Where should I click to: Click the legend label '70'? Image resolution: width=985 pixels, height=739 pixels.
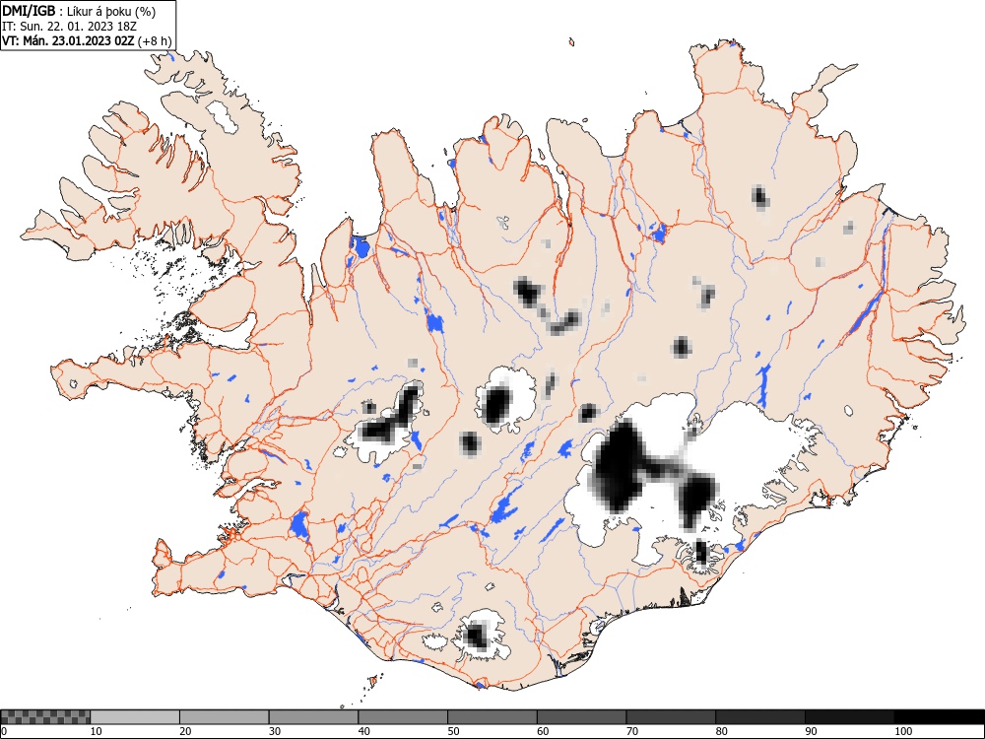click(632, 731)
